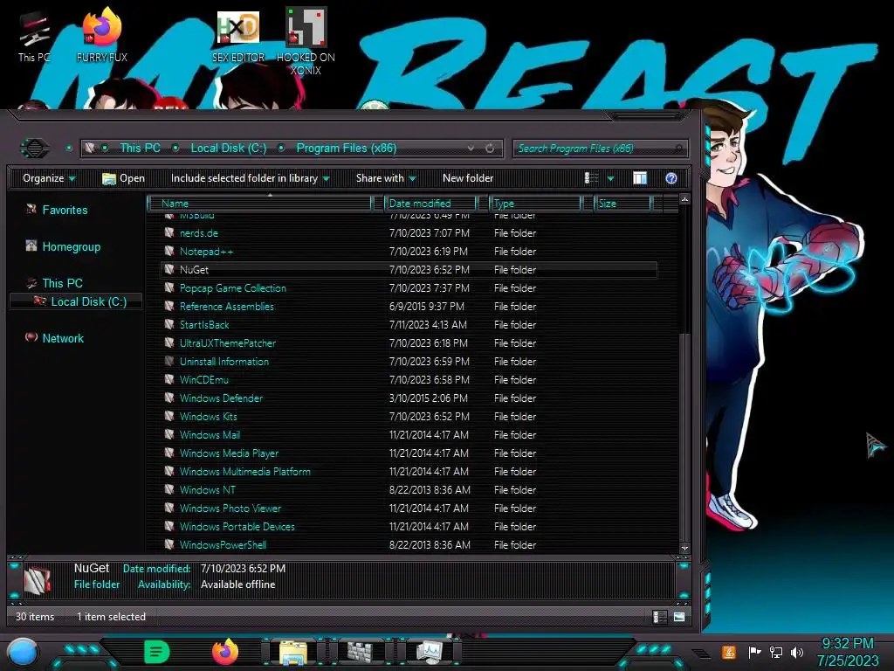894x671 pixels.
Task: Open the SEX EDITOR desktop shortcut
Action: click(238, 35)
